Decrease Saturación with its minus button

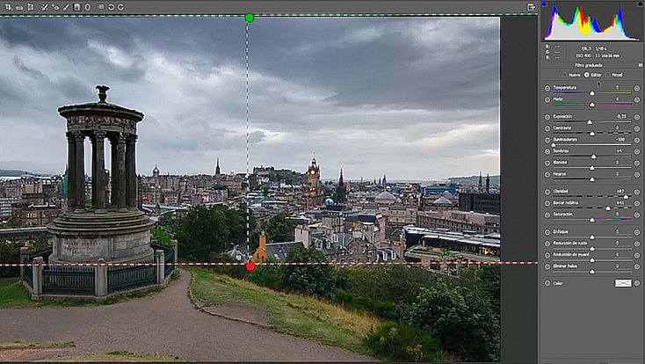(x=547, y=215)
